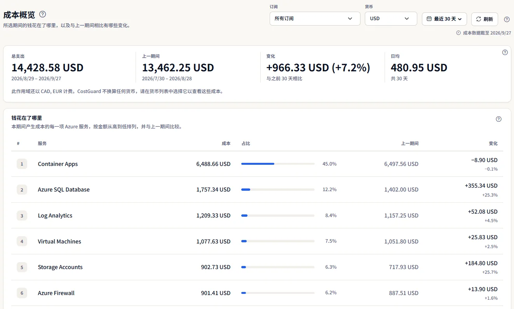The height and width of the screenshot is (309, 514).
Task: Open the 最近 30 天 date range selector
Action: click(x=444, y=19)
